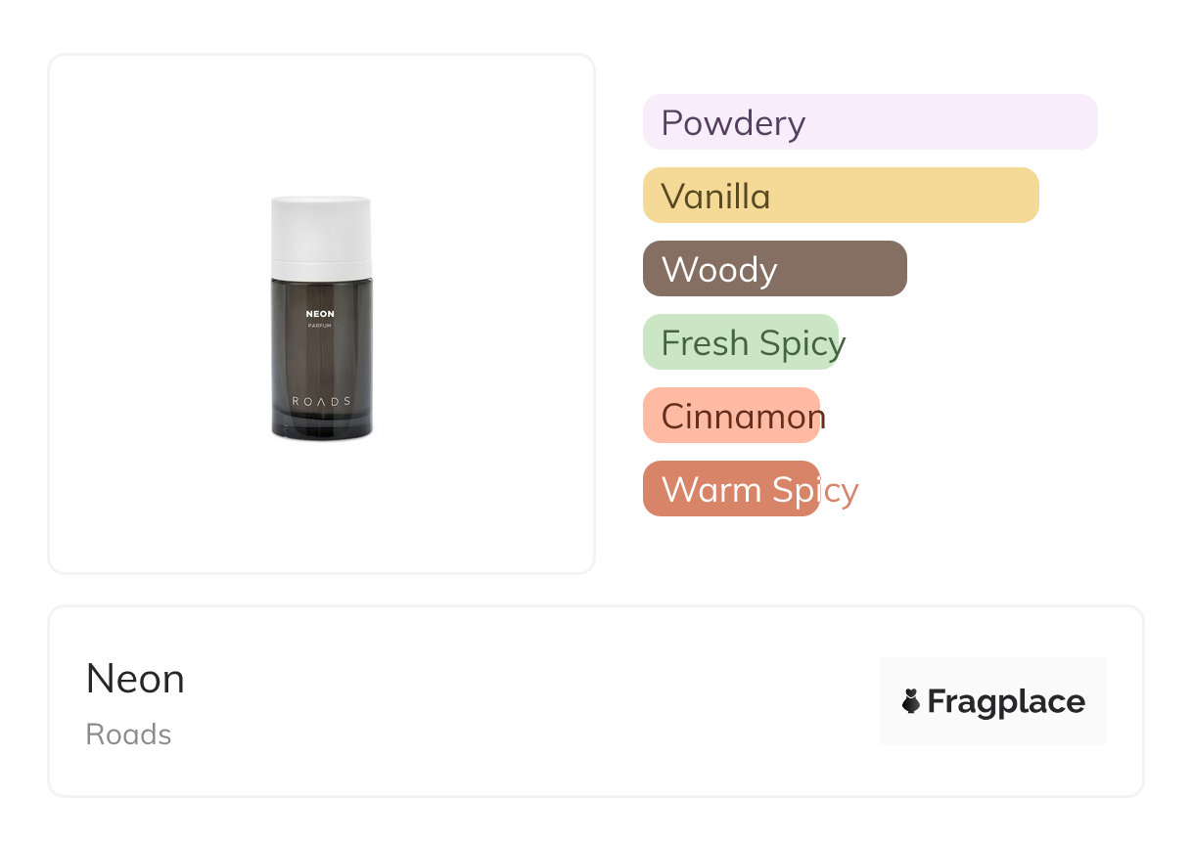Open the Neon fragrance title
The image size is (1192, 845).
pos(135,679)
